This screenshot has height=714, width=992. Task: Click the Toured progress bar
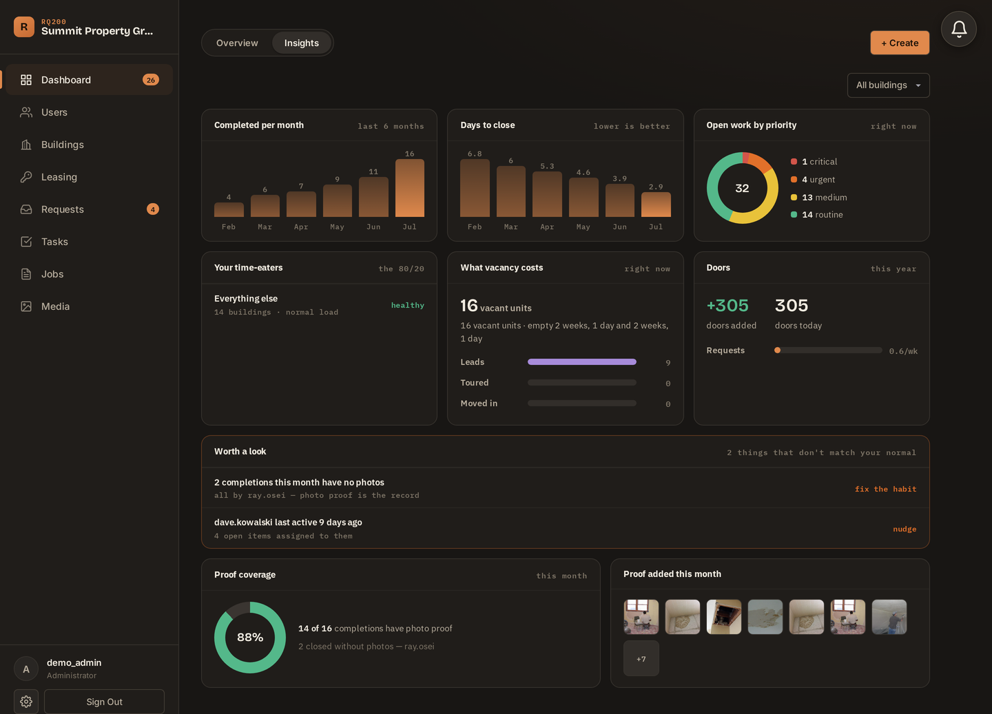tap(582, 383)
